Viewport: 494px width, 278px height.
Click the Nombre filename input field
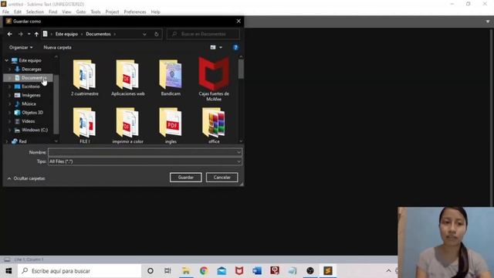[x=145, y=152]
